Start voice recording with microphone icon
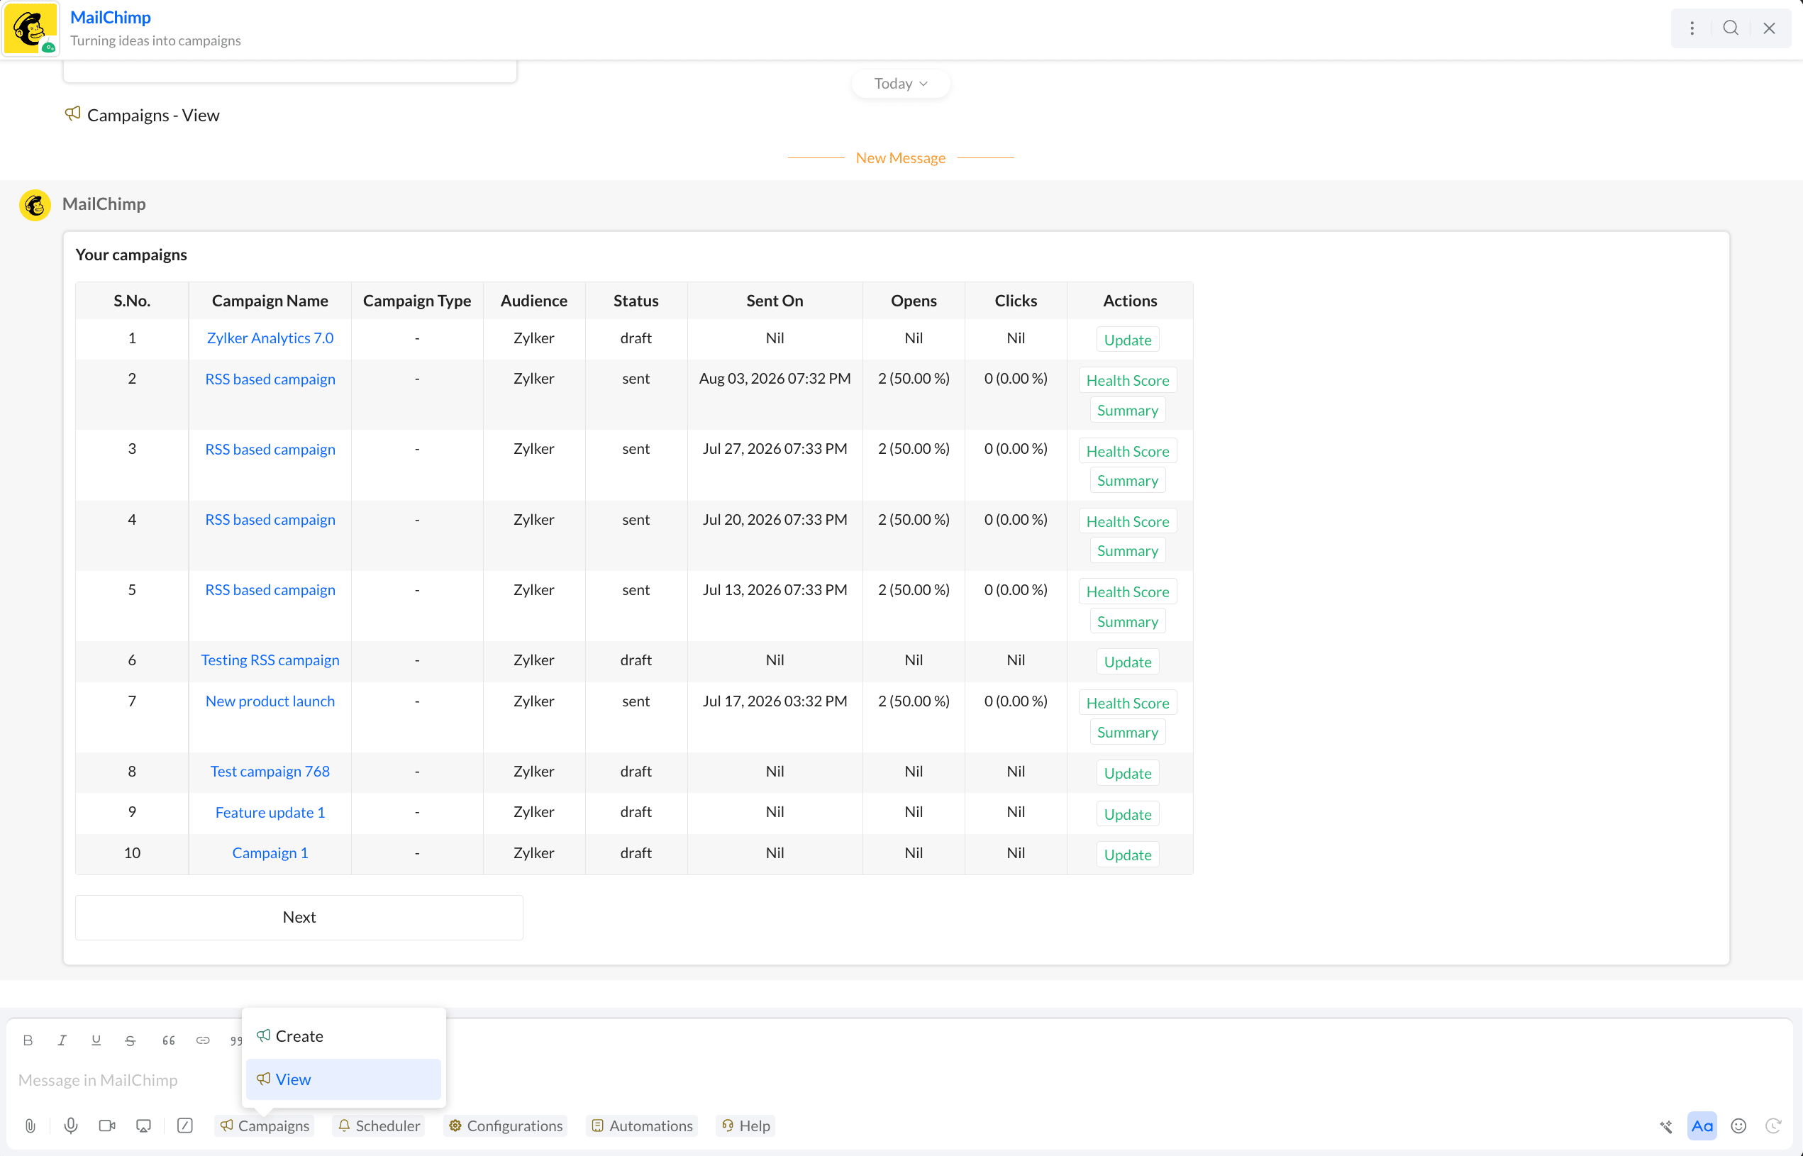The height and width of the screenshot is (1156, 1803). click(70, 1126)
